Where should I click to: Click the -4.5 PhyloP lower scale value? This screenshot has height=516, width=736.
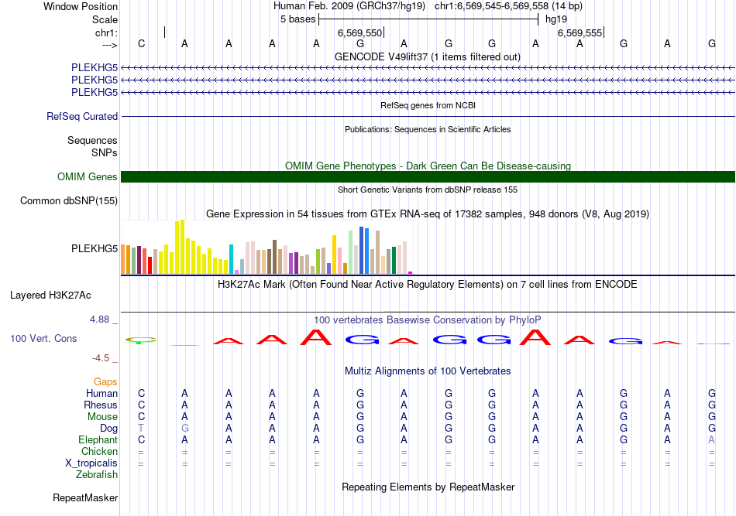(x=101, y=358)
